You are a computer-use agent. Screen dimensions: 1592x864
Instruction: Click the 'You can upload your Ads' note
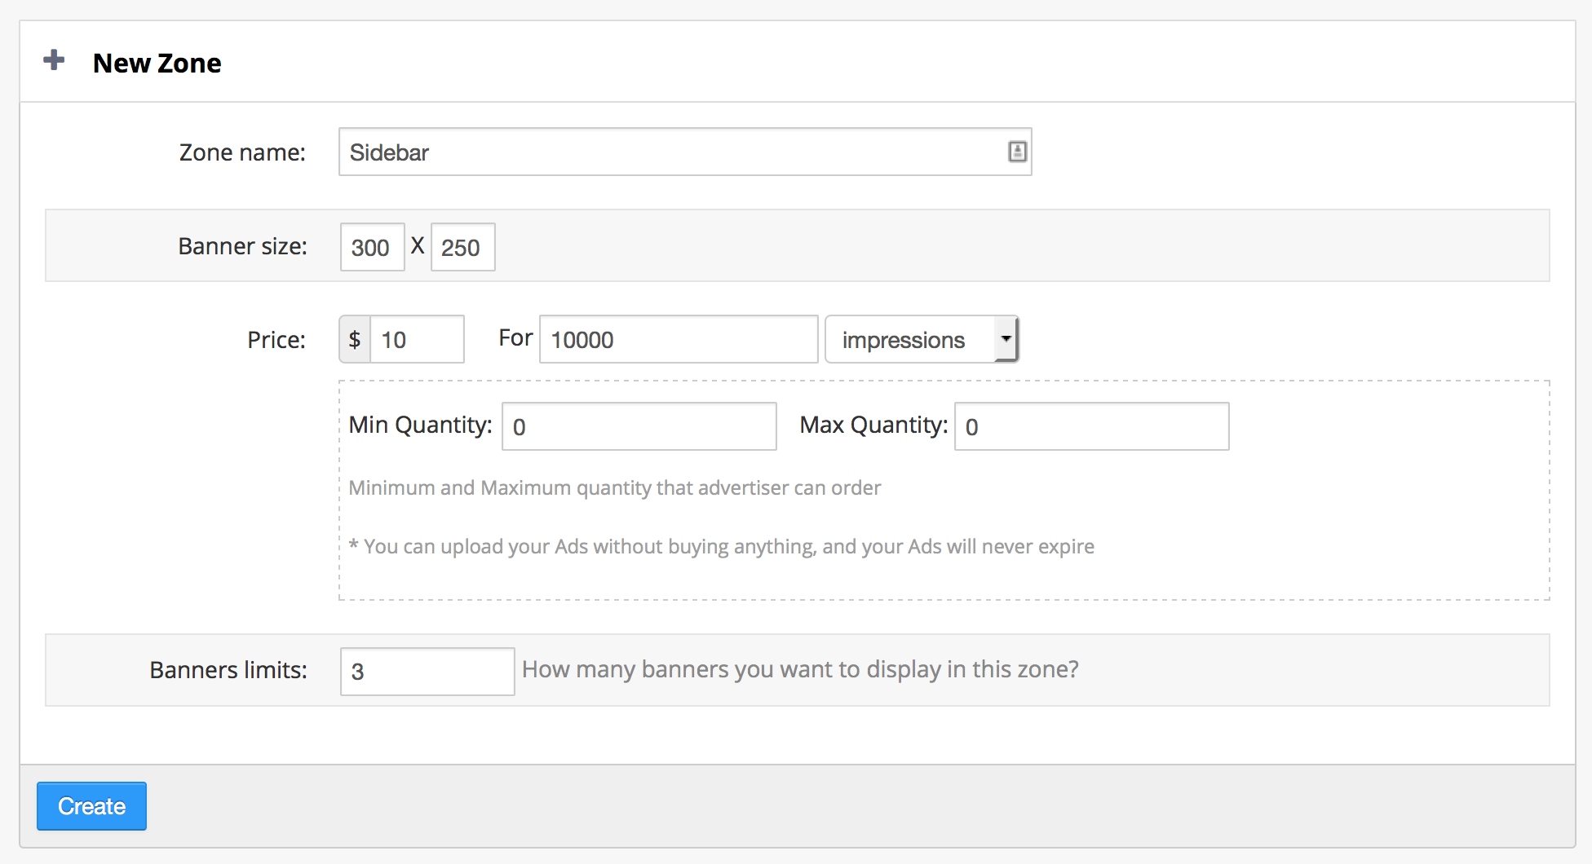(722, 546)
